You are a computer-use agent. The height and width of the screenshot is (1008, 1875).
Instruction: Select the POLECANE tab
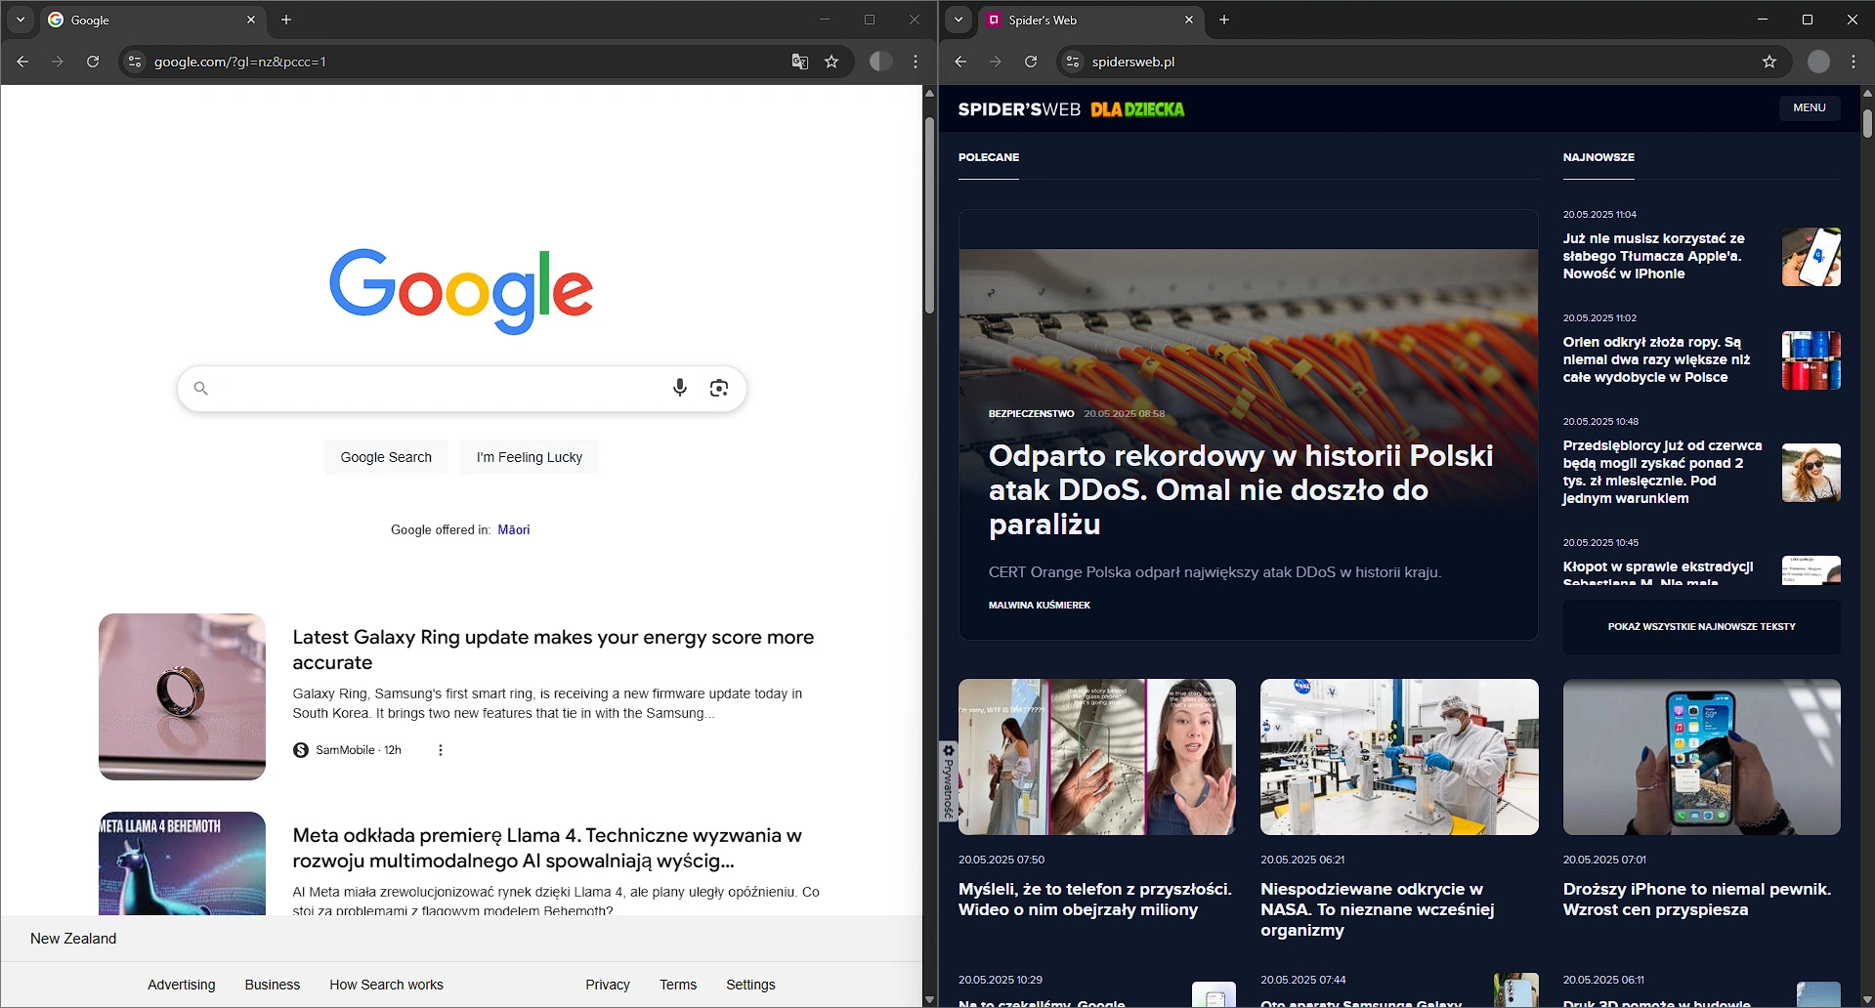(x=989, y=157)
